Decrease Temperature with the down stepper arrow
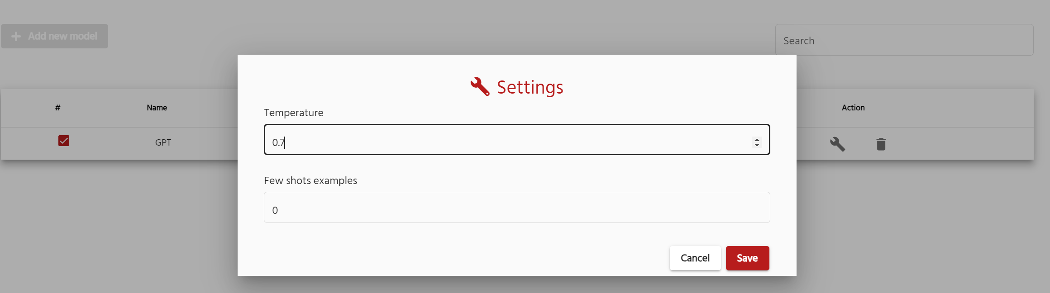The height and width of the screenshot is (293, 1050). [x=757, y=145]
